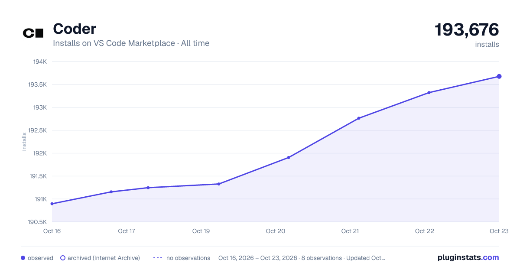Click the Oct 17 x-axis label
This screenshot has width=520, height=273.
(127, 231)
